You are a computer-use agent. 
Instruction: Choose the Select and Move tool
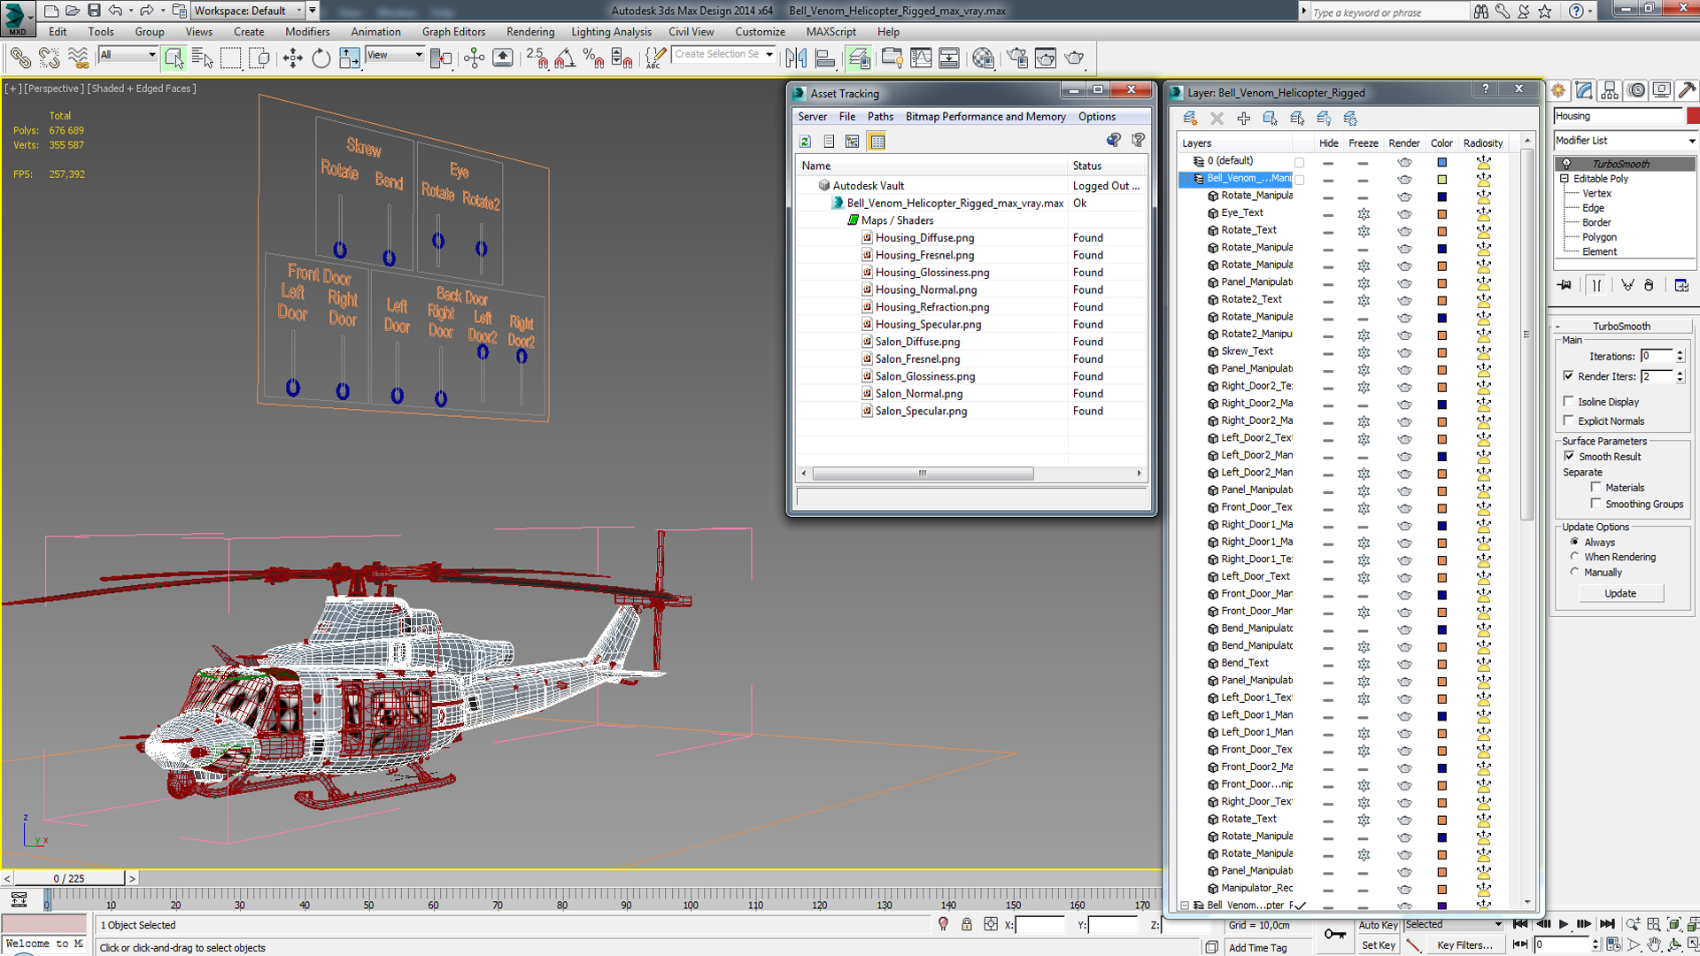point(292,58)
